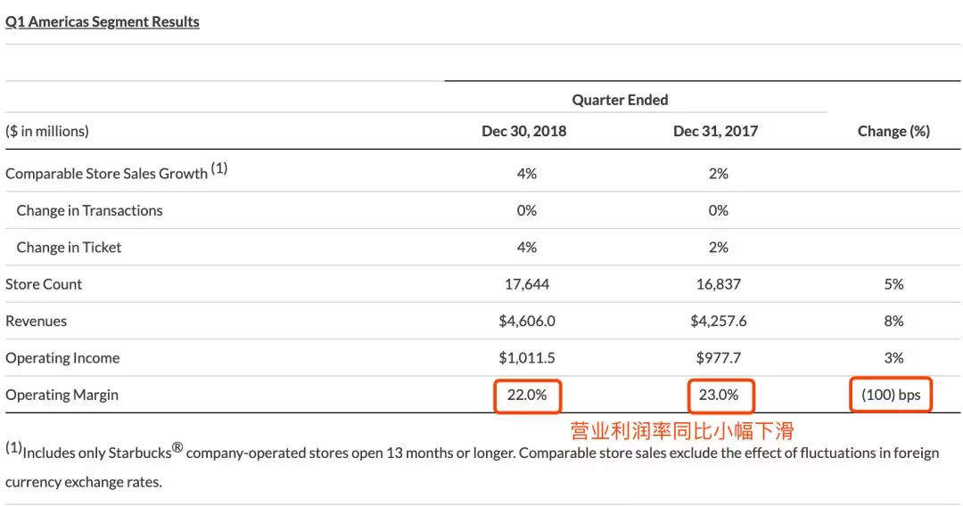Select the Comparable Store Sales Growth row label
The height and width of the screenshot is (506, 963).
point(107,173)
